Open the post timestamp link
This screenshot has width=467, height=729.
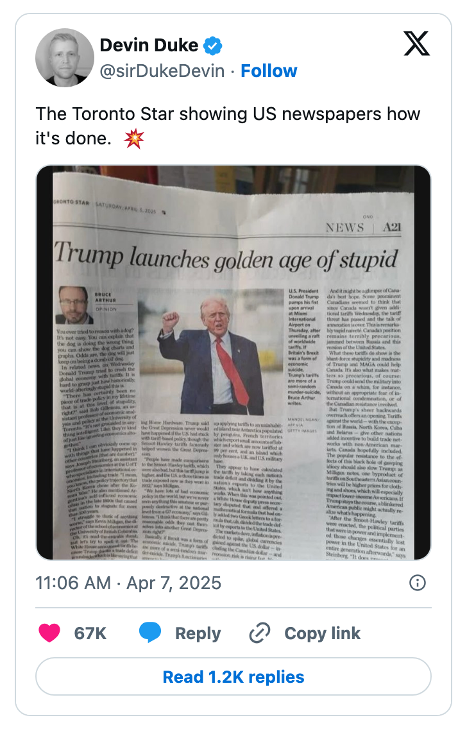(x=128, y=583)
